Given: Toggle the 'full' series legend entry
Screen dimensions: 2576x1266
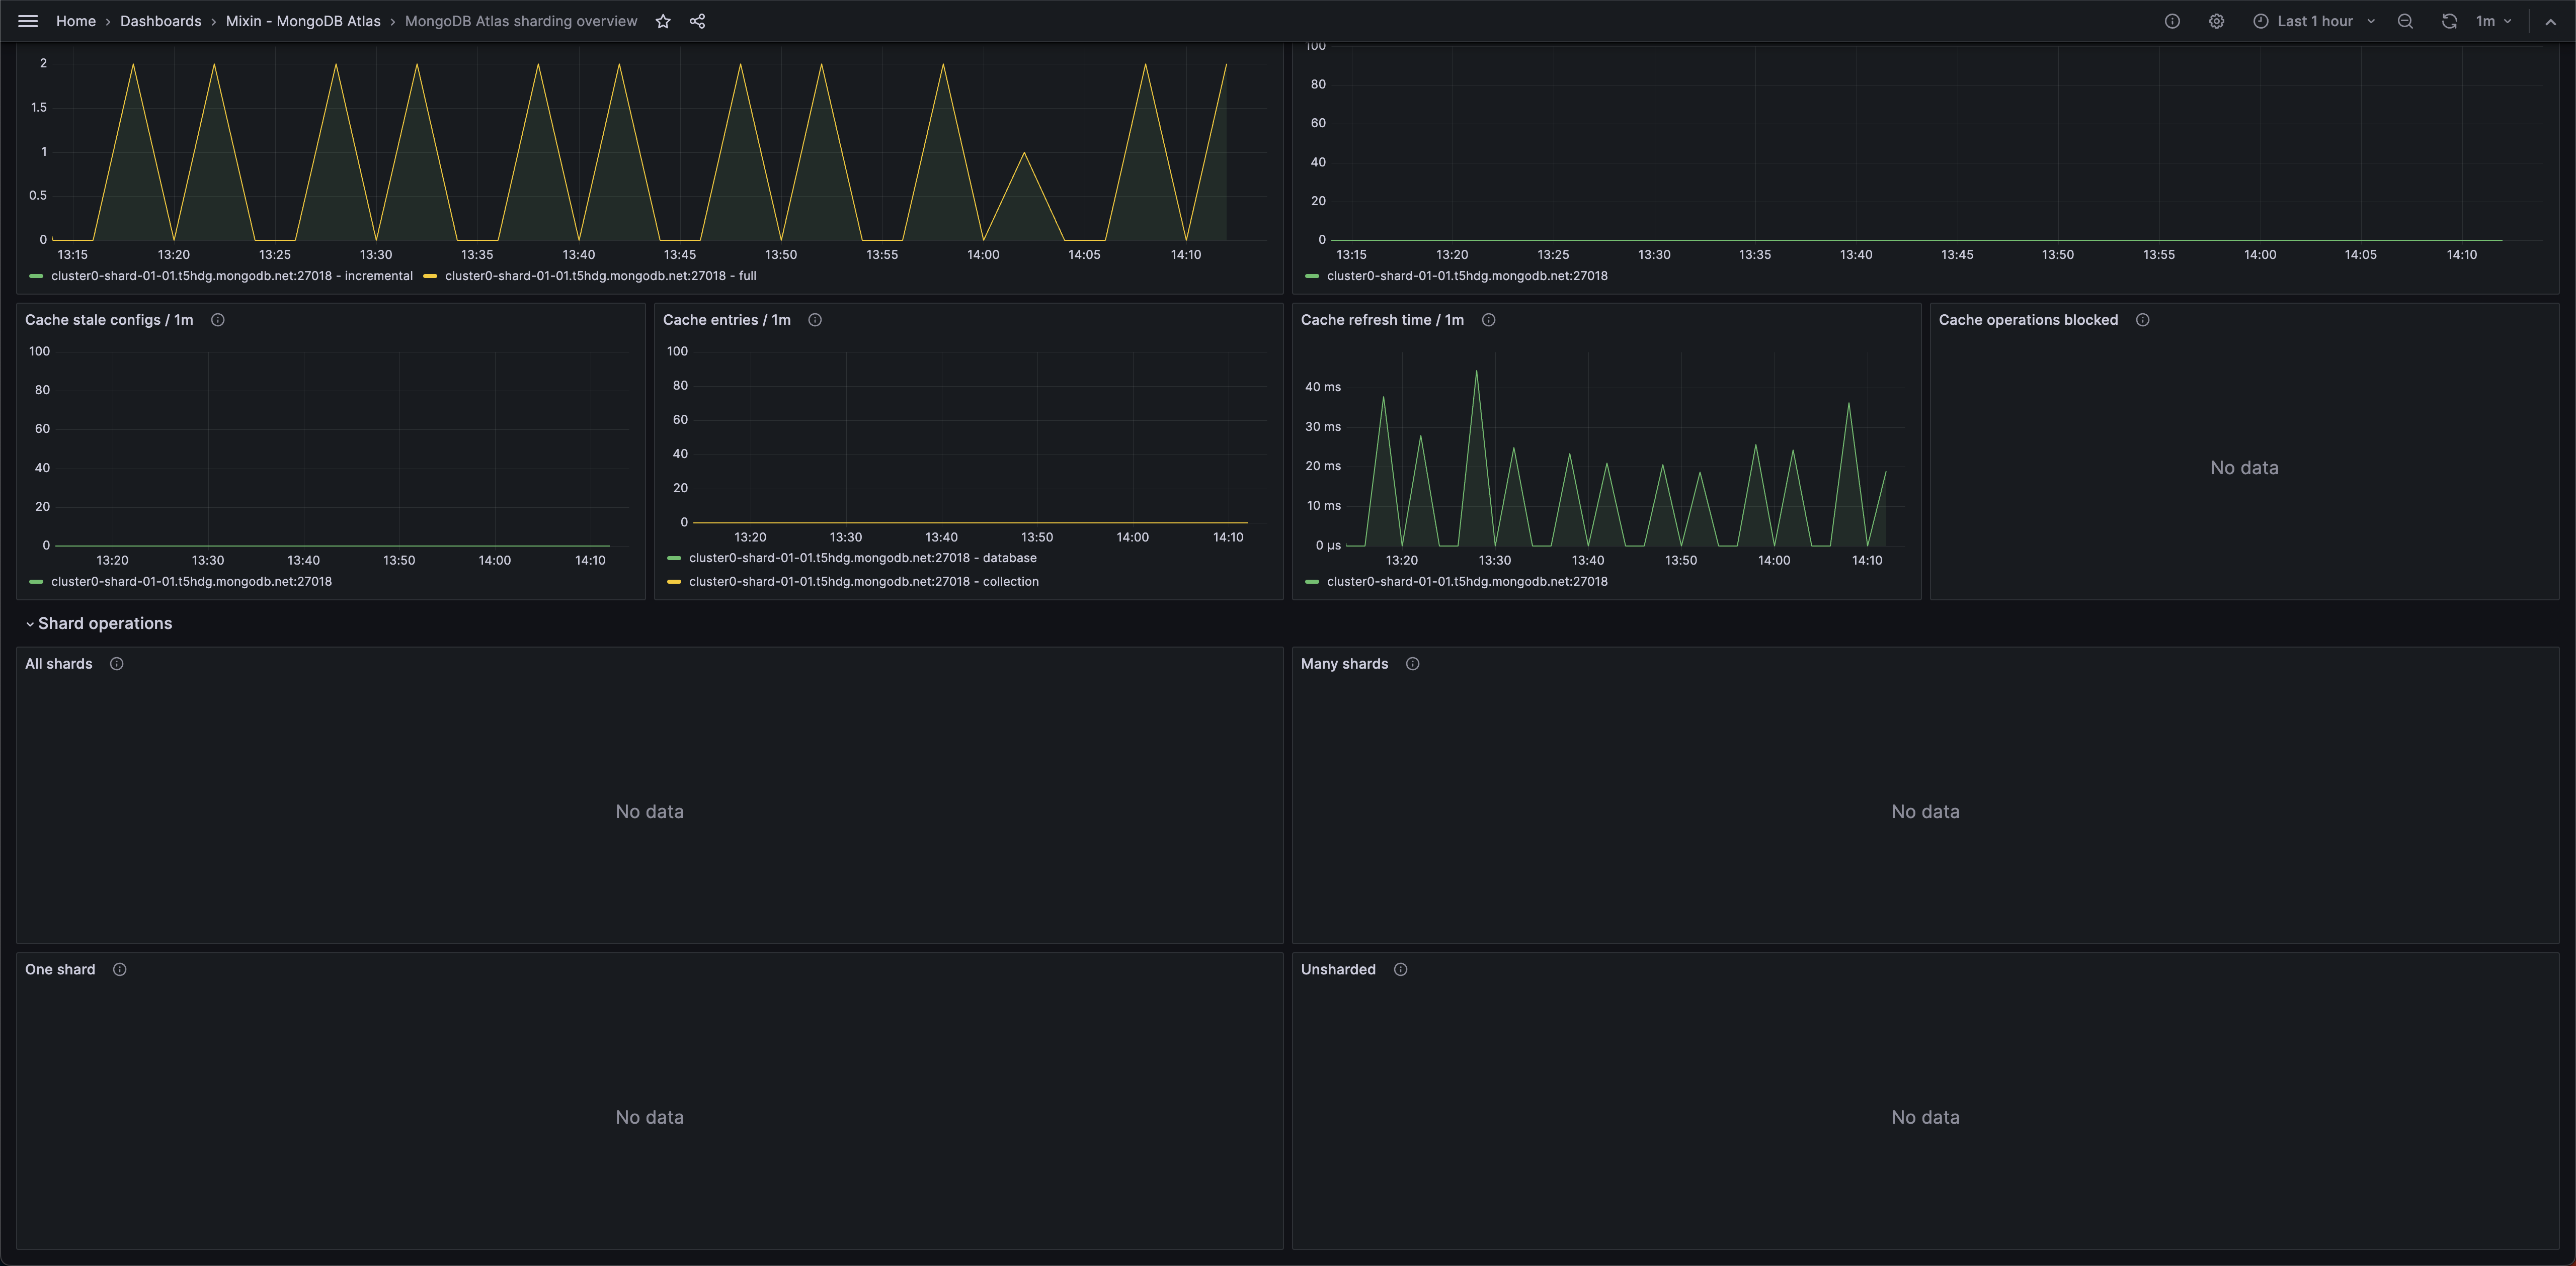Looking at the screenshot, I should coord(600,276).
